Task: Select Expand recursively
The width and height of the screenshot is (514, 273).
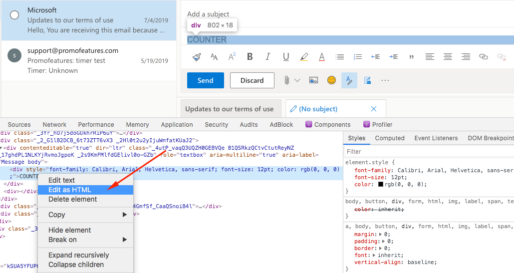Action: 85,255
